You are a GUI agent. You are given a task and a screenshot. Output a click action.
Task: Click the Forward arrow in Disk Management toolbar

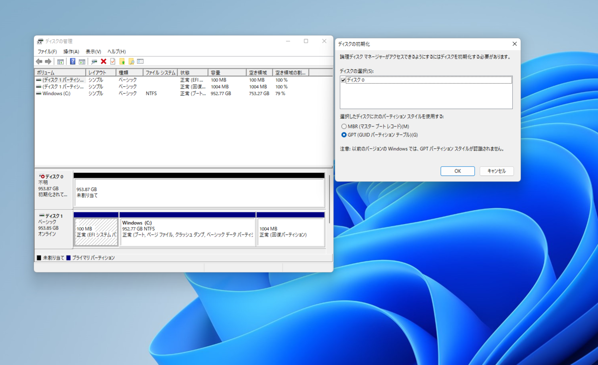[48, 61]
